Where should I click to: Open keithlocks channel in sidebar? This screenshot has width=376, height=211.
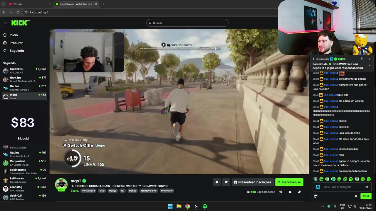(25, 180)
